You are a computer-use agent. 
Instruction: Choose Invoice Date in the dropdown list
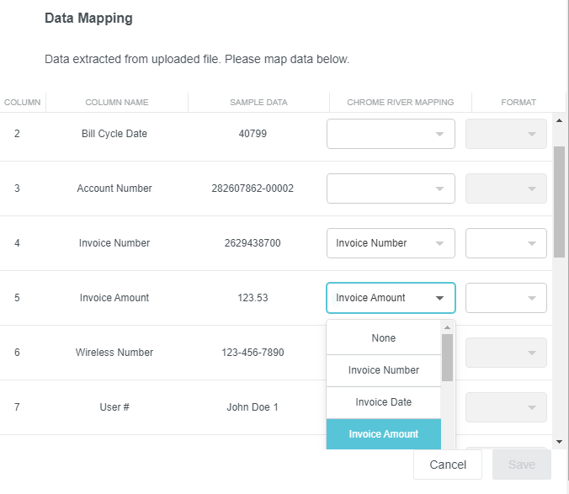(383, 402)
